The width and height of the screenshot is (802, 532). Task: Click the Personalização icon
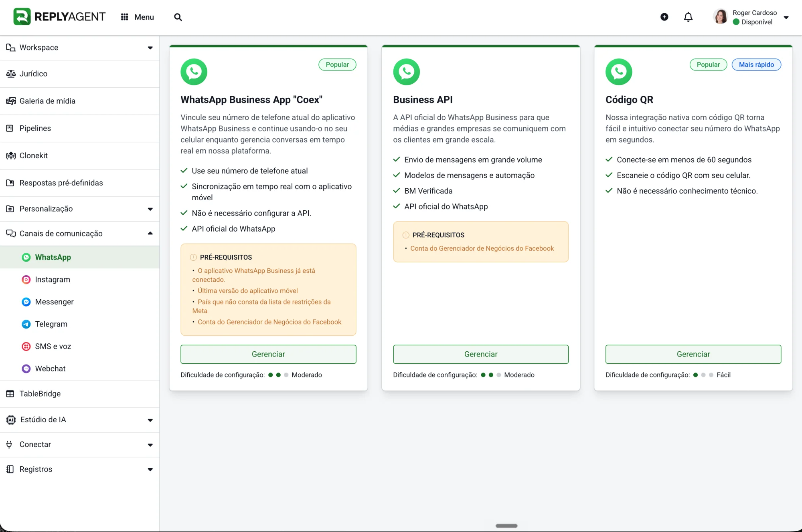click(10, 209)
